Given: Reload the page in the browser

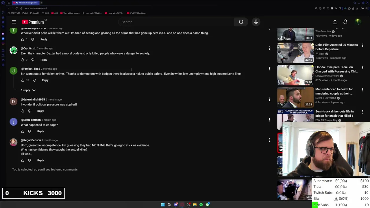Looking at the screenshot, I should [16, 8].
